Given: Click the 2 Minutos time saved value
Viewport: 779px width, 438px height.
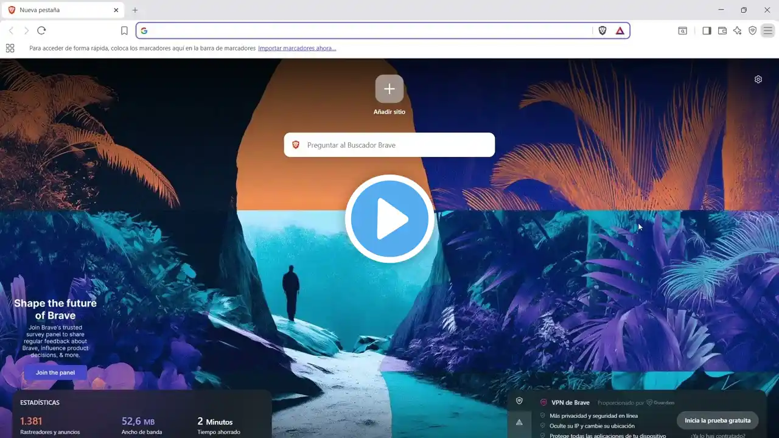Looking at the screenshot, I should tap(215, 421).
